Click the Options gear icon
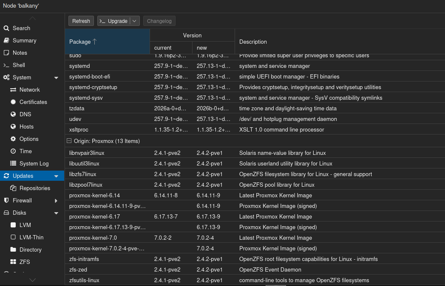This screenshot has height=286, width=445. coord(13,139)
